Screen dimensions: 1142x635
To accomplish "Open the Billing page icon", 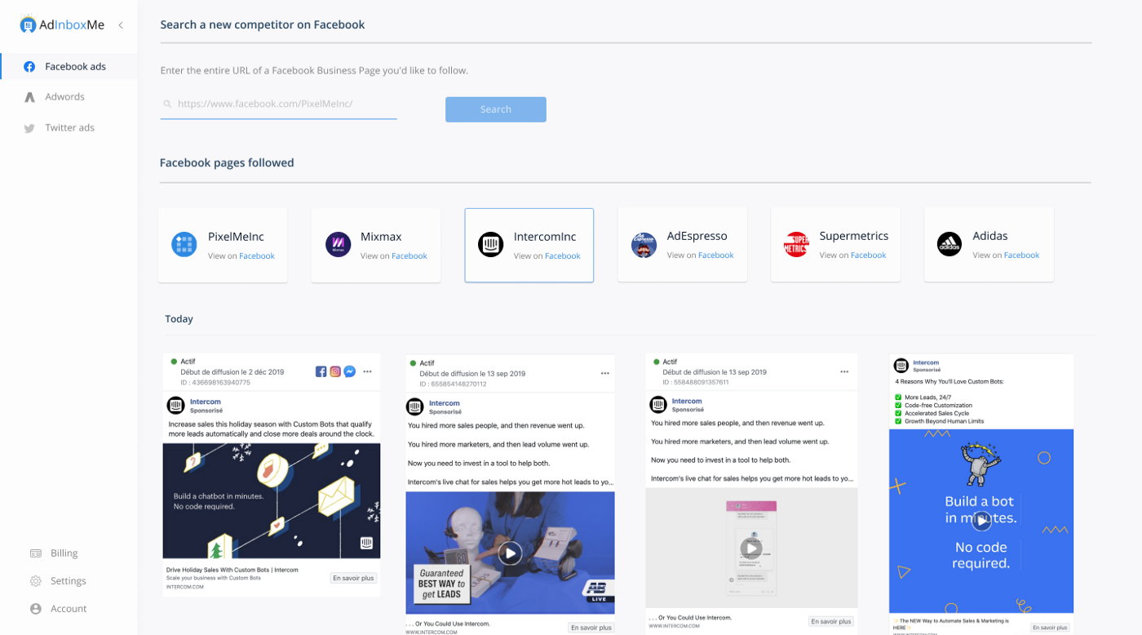I will tap(36, 553).
